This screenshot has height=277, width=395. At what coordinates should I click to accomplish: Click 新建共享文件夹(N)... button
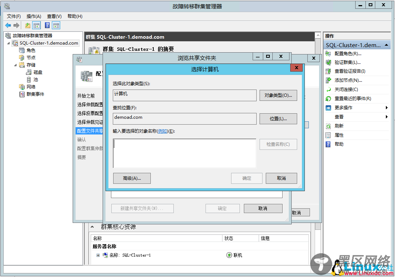142,209
